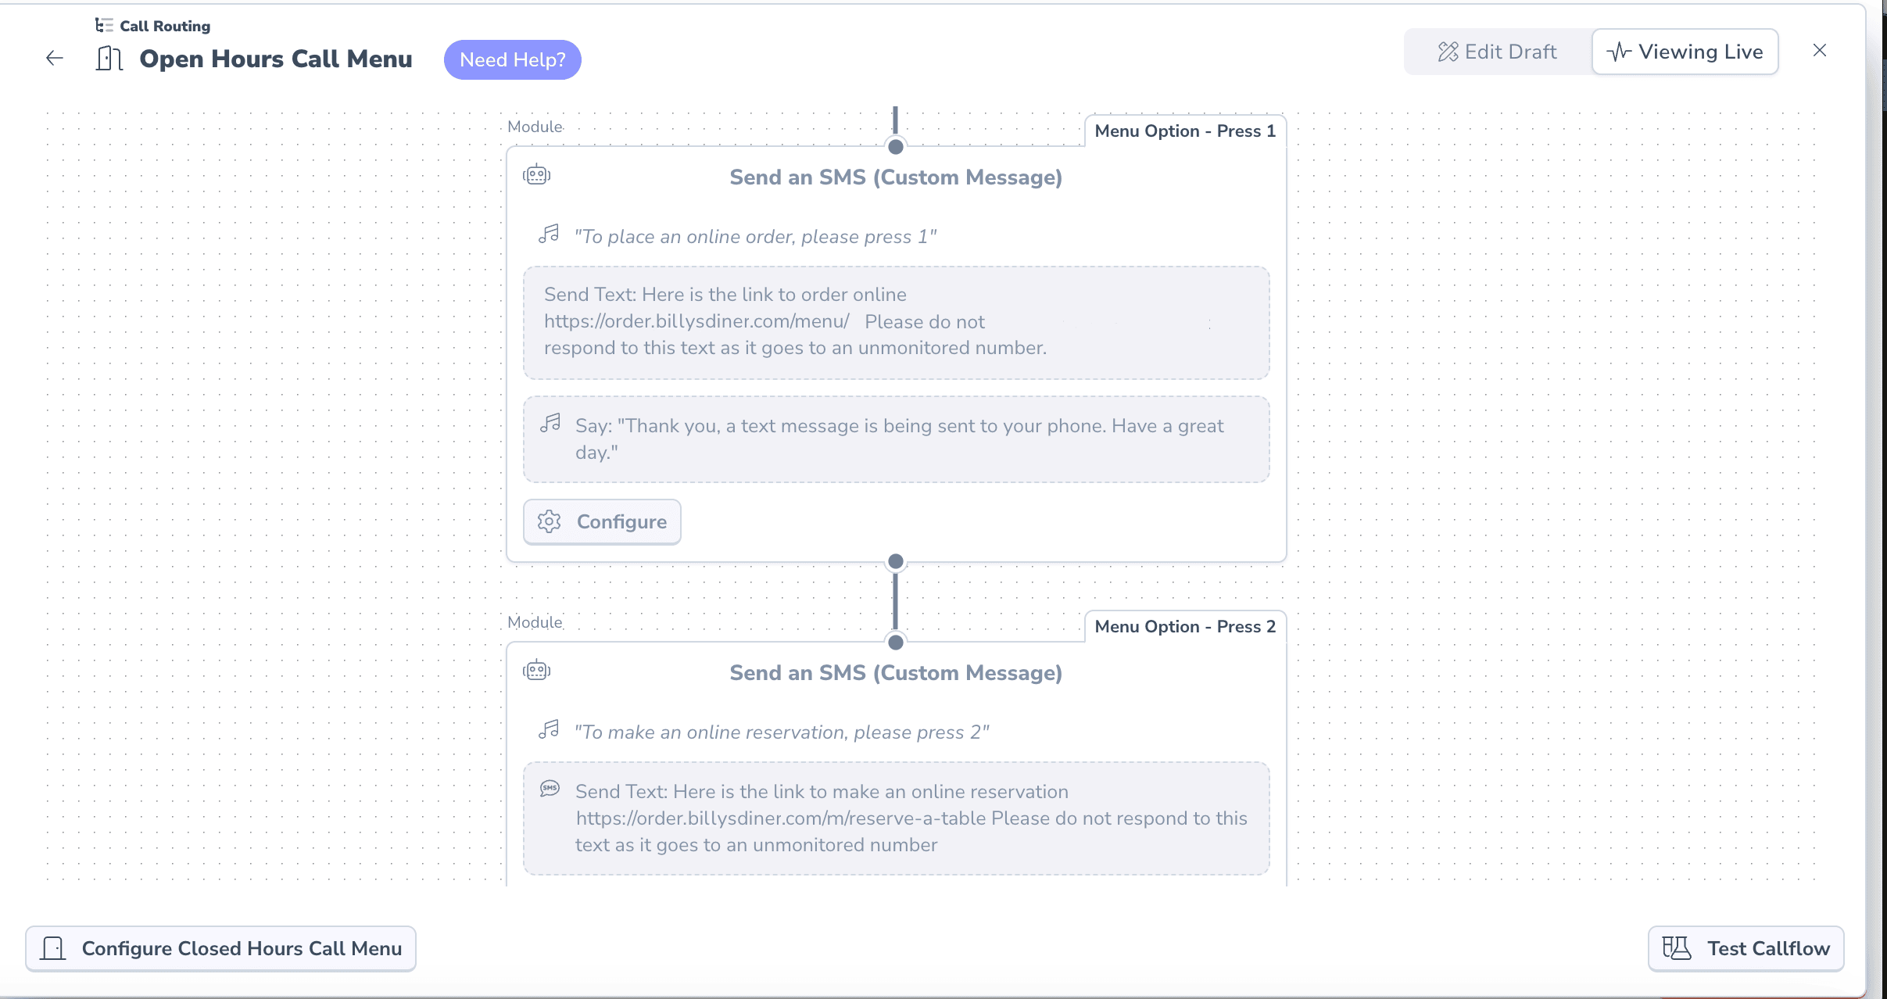The height and width of the screenshot is (999, 1887).
Task: Click the back arrow icon
Action: coord(54,58)
